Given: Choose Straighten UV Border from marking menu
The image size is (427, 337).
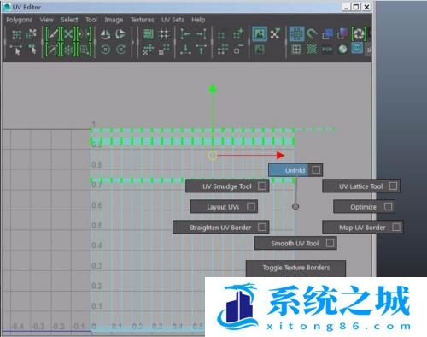Looking at the screenshot, I should (220, 228).
